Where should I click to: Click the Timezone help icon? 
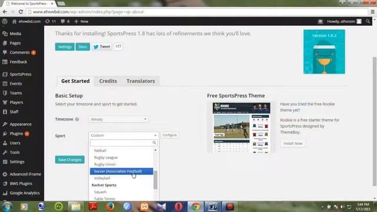(77, 119)
